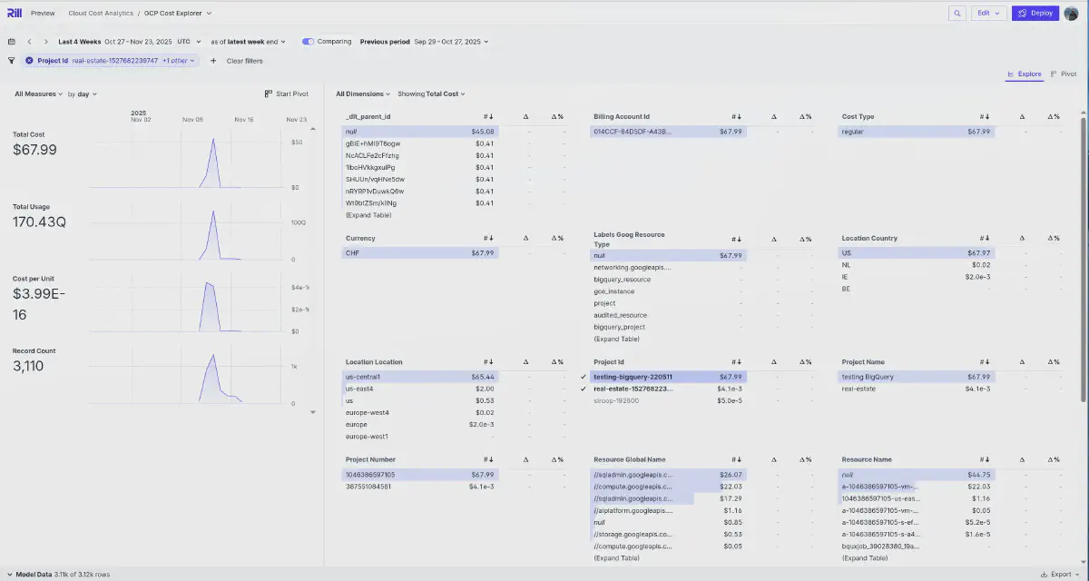Sort Project Id table by value
The image size is (1089, 581).
pyautogui.click(x=736, y=362)
